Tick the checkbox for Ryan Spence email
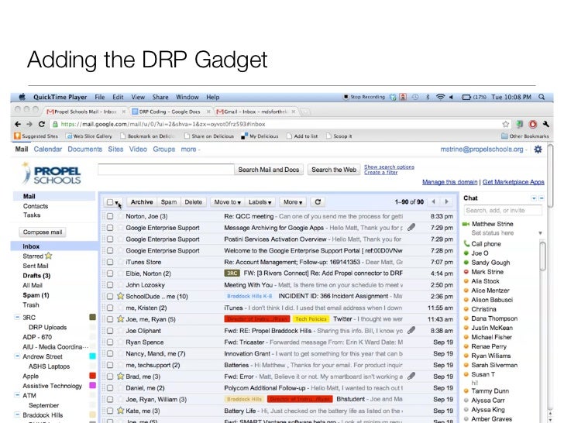This screenshot has height=423, width=564. (x=110, y=342)
